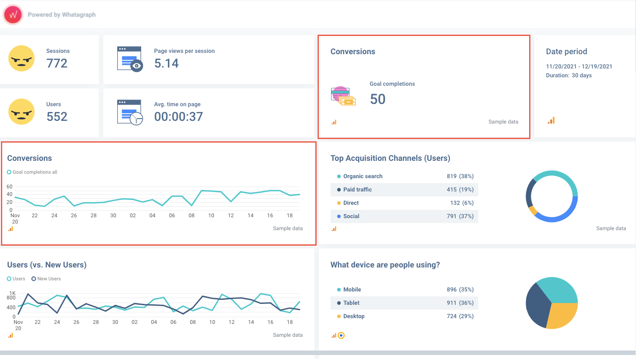This screenshot has width=636, height=359.
Task: Click the Organic search teal legend dot
Action: pyautogui.click(x=339, y=176)
